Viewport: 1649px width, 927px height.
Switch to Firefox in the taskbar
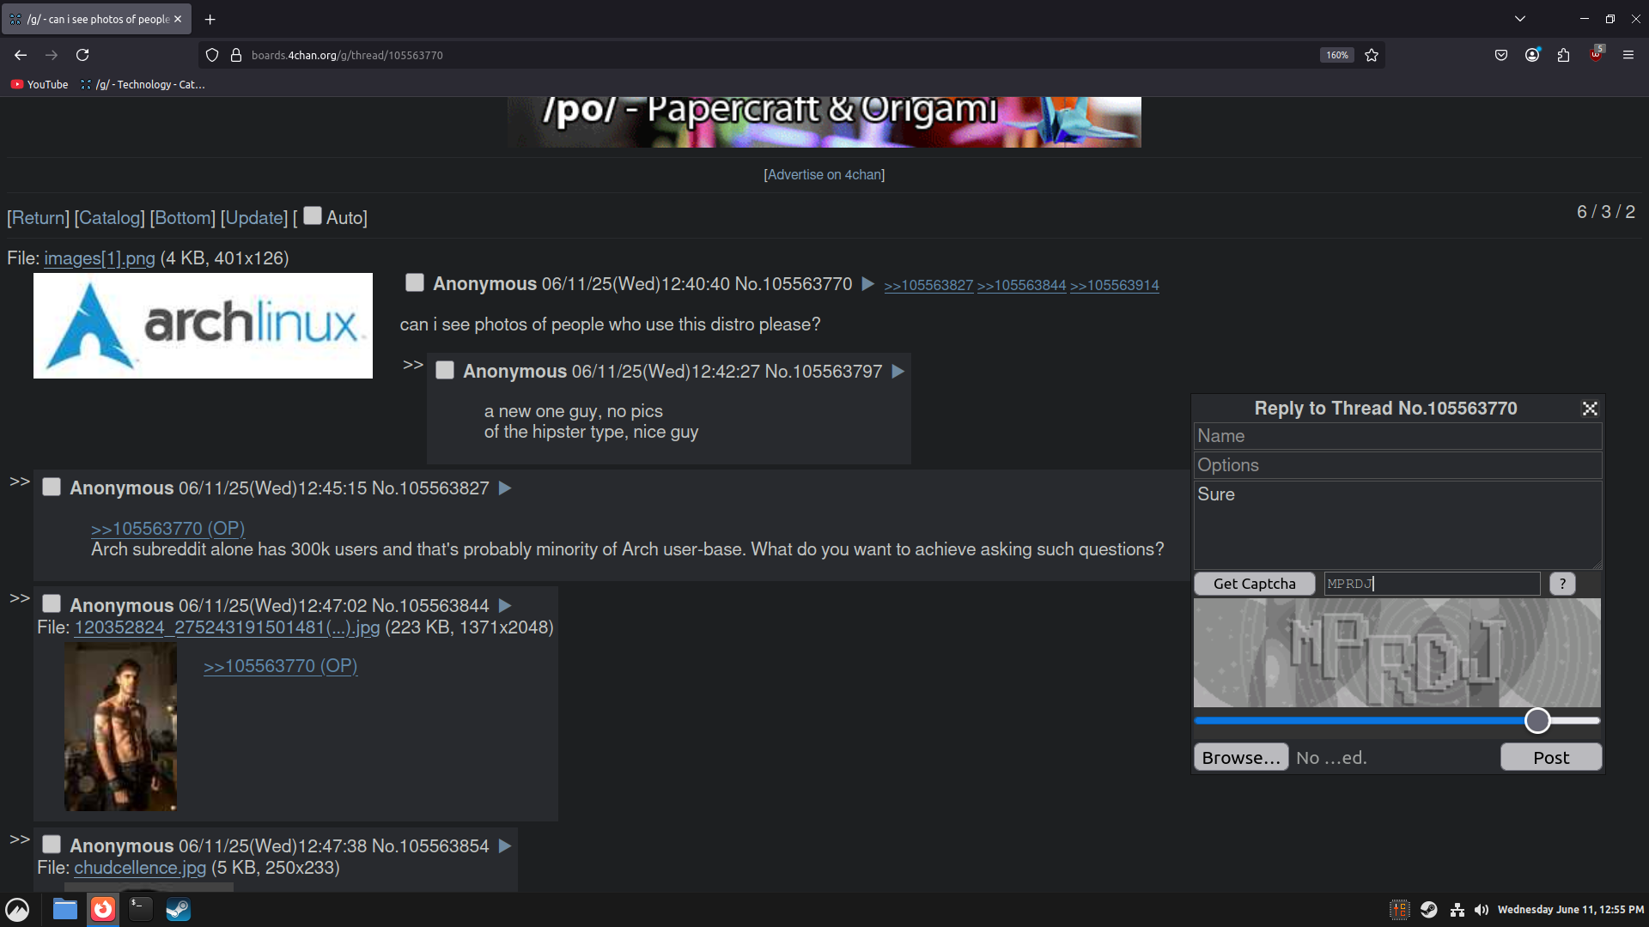tap(103, 909)
